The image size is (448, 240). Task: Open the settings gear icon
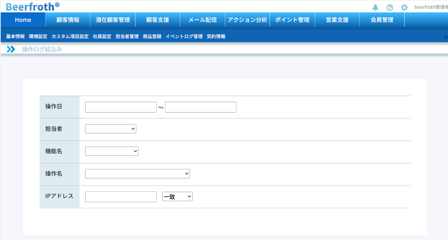coord(404,7)
